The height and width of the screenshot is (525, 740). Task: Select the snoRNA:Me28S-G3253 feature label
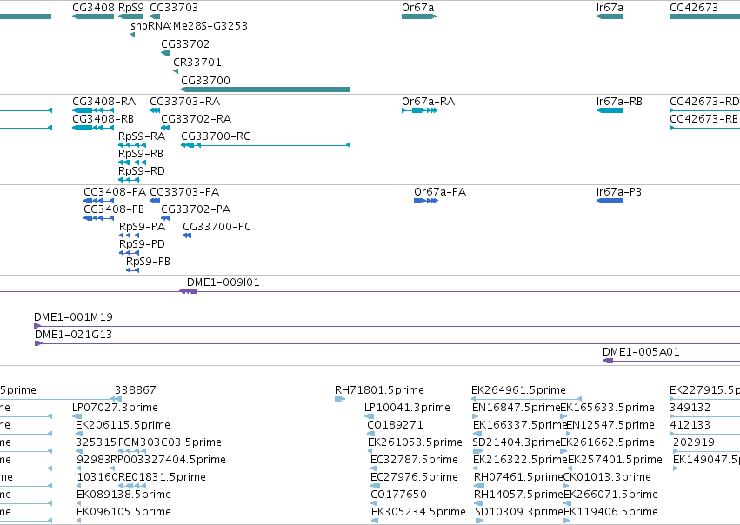190,26
